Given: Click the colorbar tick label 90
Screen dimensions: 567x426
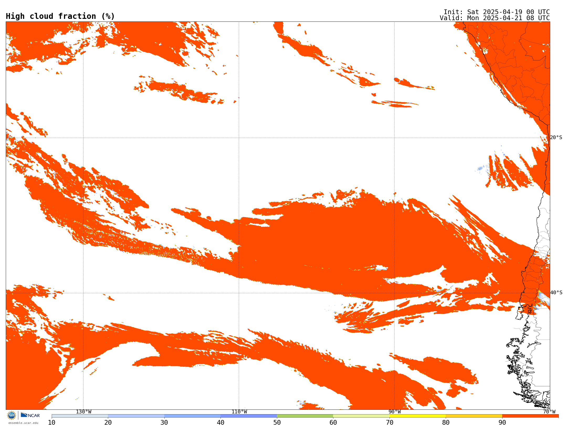Looking at the screenshot, I should point(502,422).
